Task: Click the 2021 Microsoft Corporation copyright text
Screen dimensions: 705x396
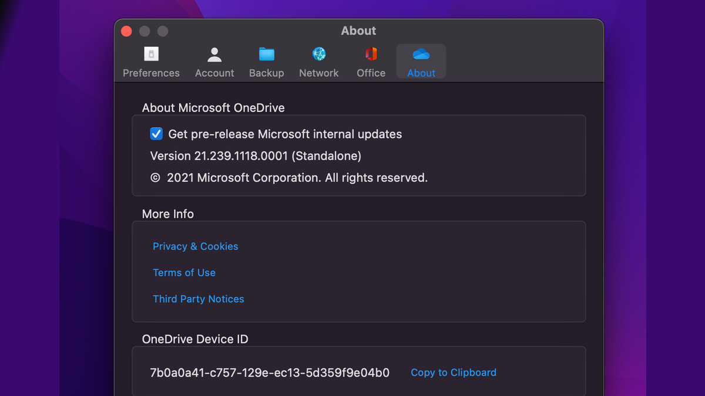Action: coord(289,178)
